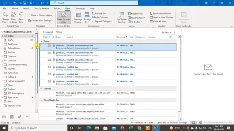This screenshot has height=131, width=234.
Task: Open View Settings
Action: [x=13, y=18]
